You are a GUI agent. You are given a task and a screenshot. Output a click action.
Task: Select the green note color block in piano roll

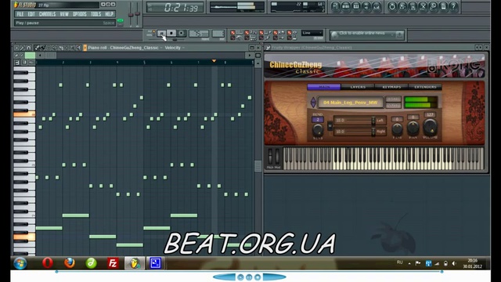[30, 56]
